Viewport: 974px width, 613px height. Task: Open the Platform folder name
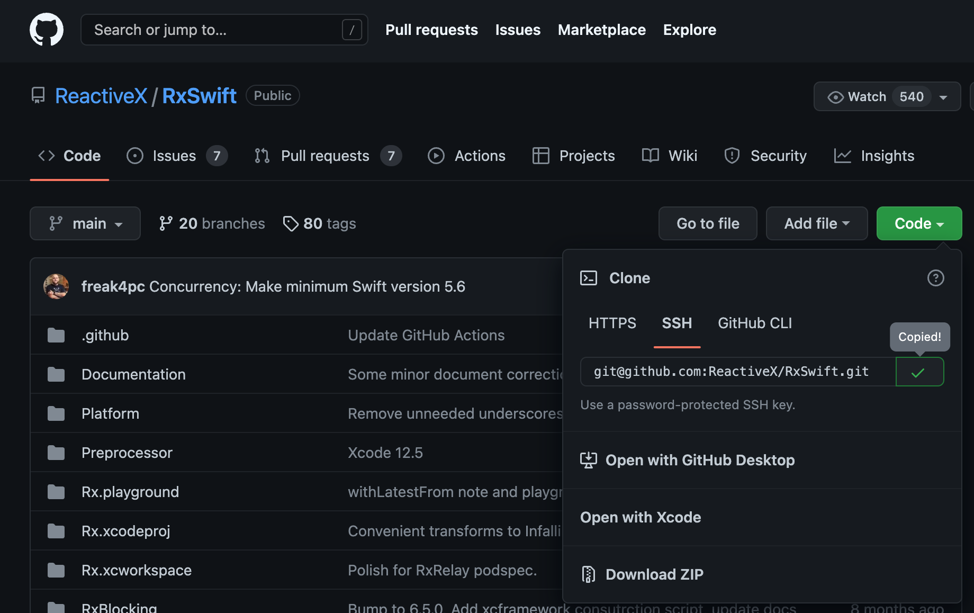(110, 413)
